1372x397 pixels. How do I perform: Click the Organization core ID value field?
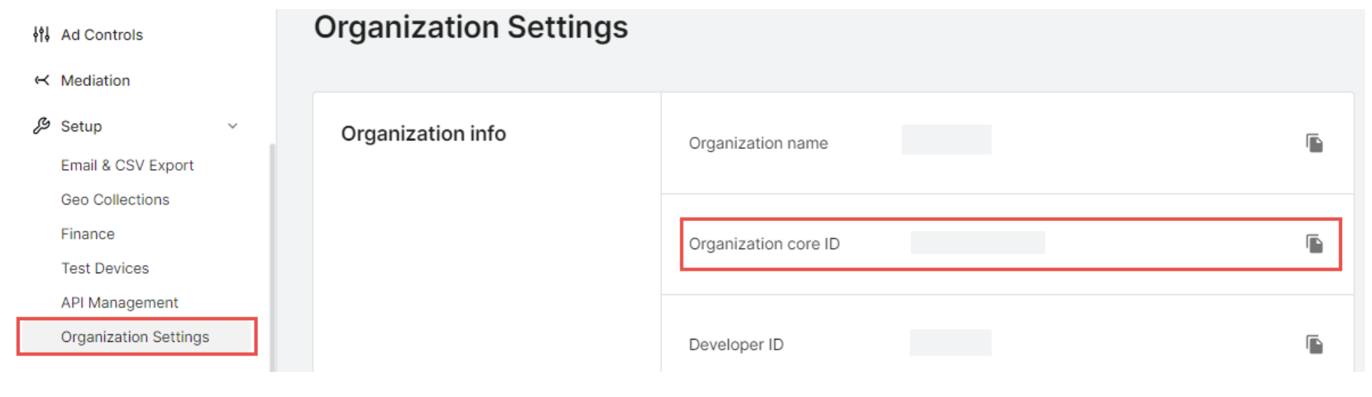tap(977, 243)
